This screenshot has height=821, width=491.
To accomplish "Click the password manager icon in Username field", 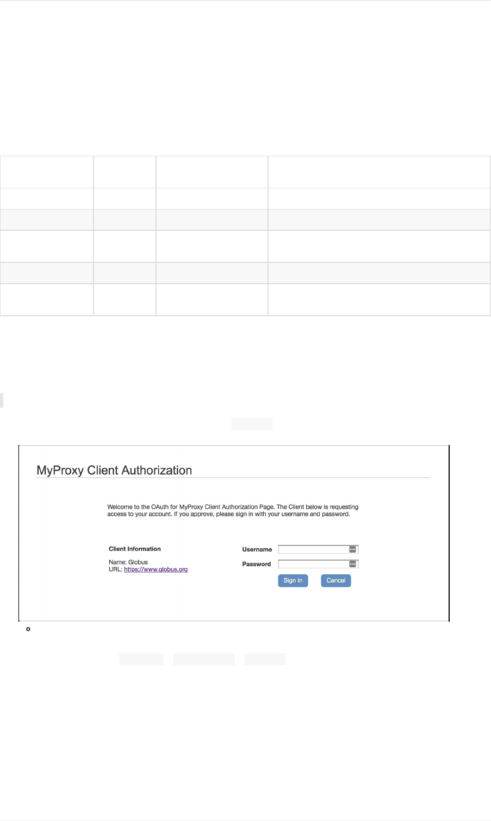I will [352, 549].
